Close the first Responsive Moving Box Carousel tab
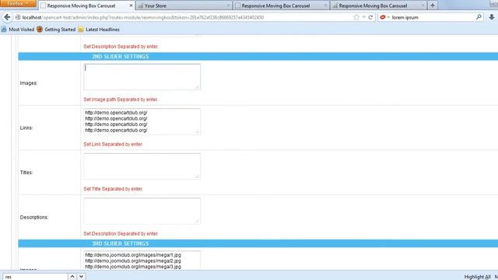This screenshot has height=280, width=498. (x=131, y=5)
